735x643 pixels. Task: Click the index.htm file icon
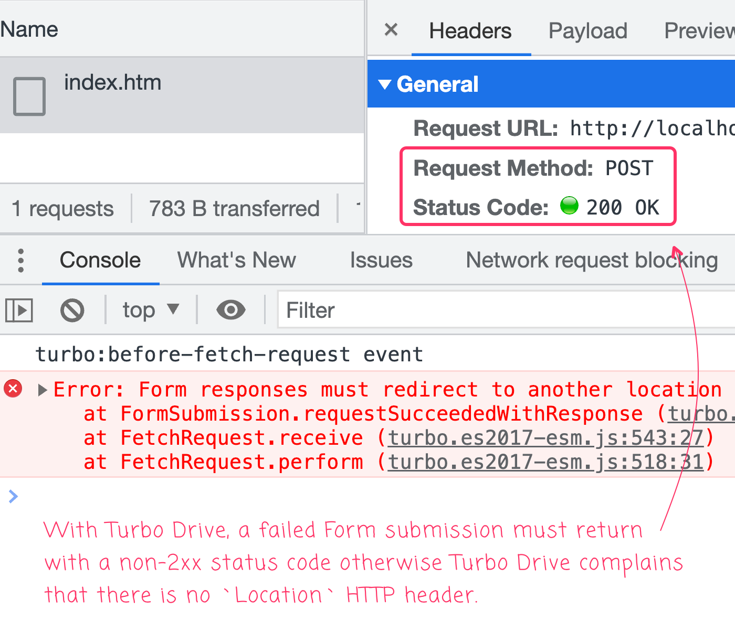[x=29, y=97]
